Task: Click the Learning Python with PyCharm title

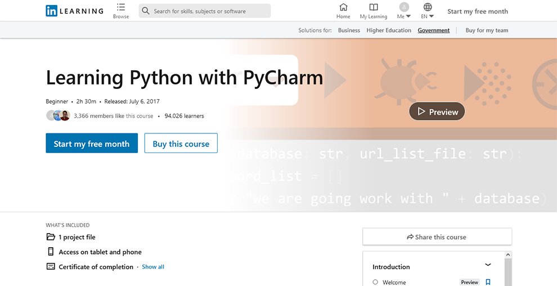Action: point(185,78)
